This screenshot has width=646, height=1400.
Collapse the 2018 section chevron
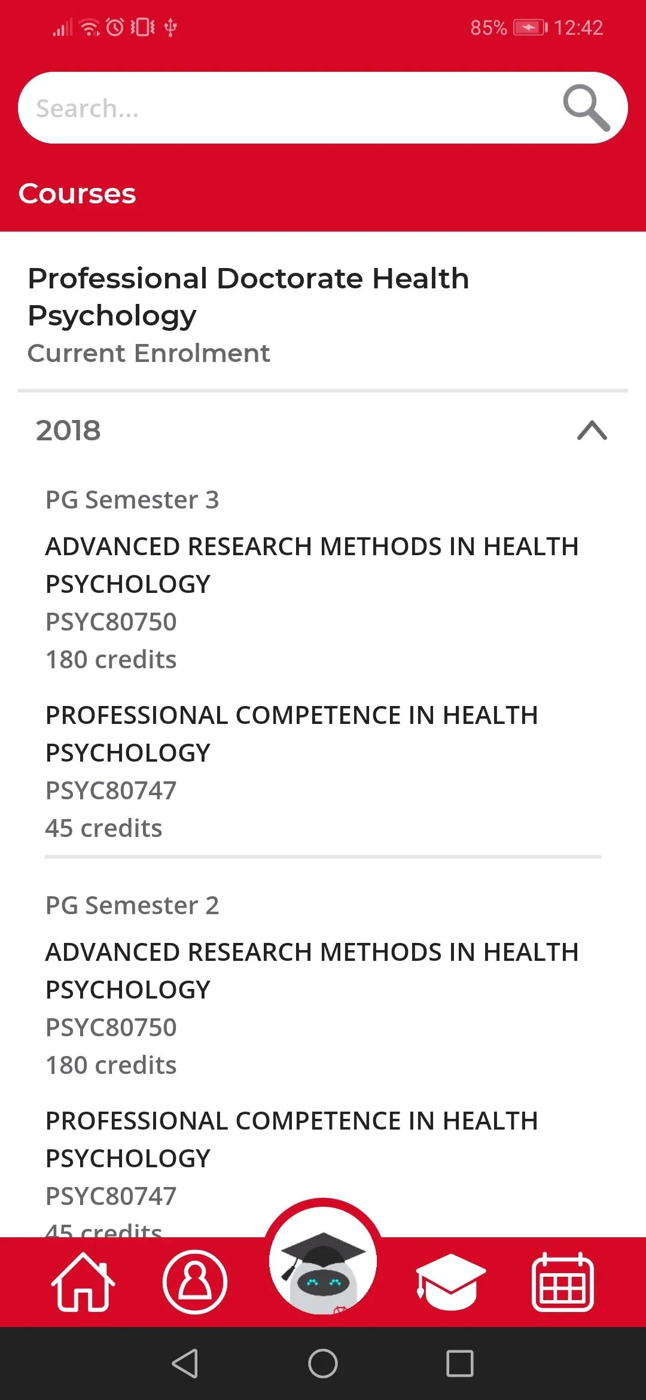point(592,430)
